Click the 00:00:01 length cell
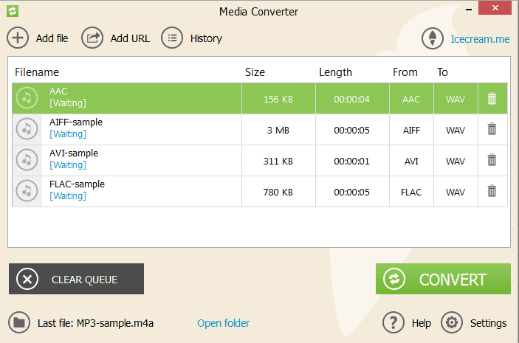This screenshot has height=343, width=519. point(351,162)
